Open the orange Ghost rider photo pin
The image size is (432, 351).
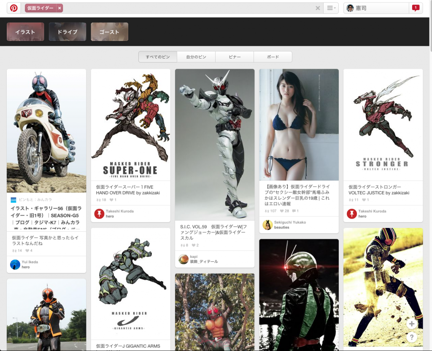(x=46, y=315)
